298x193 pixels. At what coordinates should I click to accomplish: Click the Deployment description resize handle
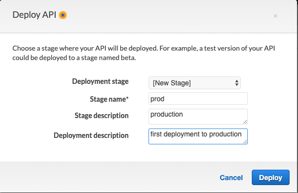click(245, 142)
